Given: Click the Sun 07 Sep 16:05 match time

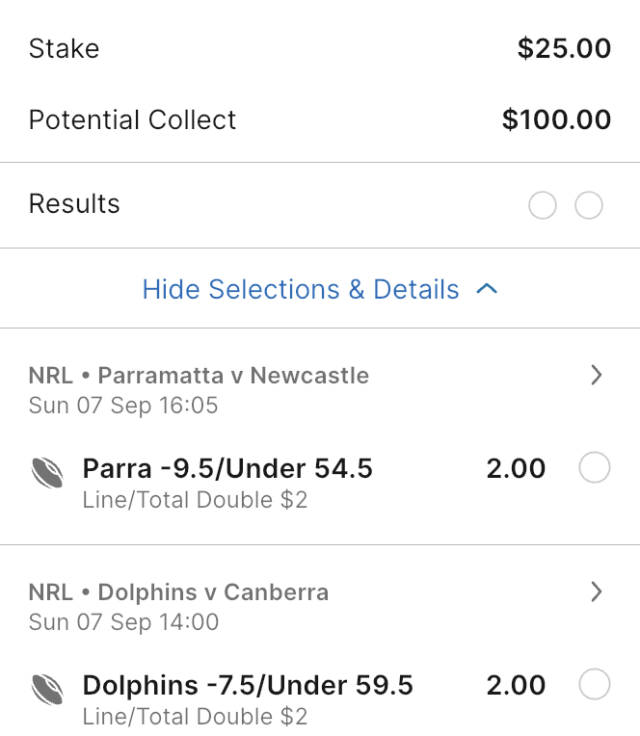Looking at the screenshot, I should tap(123, 405).
